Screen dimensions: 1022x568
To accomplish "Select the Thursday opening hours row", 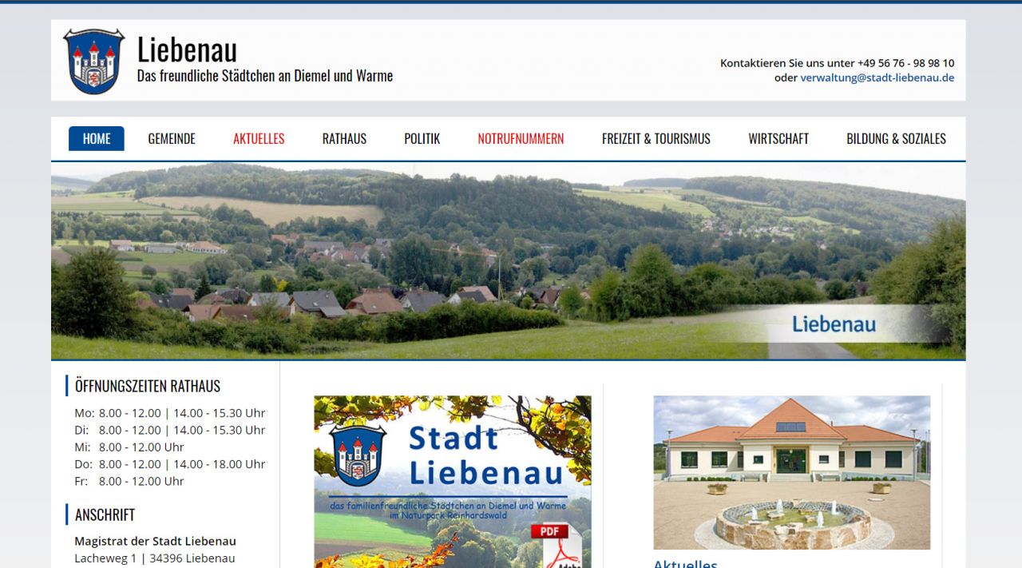I will [x=170, y=464].
